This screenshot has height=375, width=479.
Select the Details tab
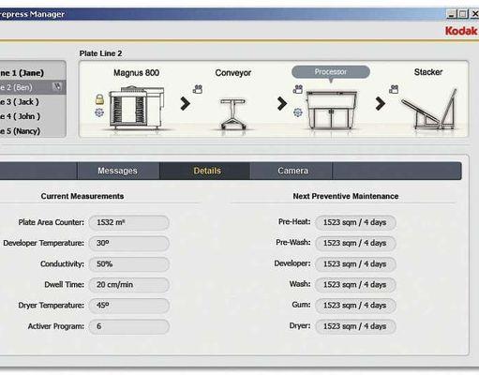point(206,171)
